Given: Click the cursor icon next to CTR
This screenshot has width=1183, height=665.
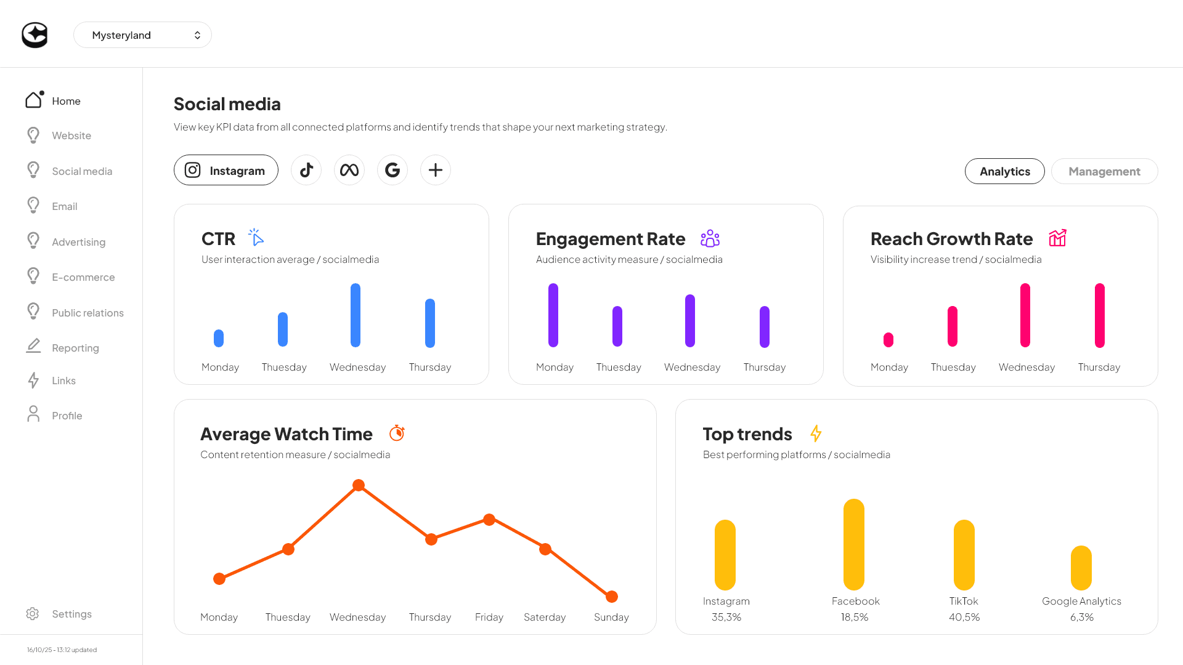Looking at the screenshot, I should 256,237.
